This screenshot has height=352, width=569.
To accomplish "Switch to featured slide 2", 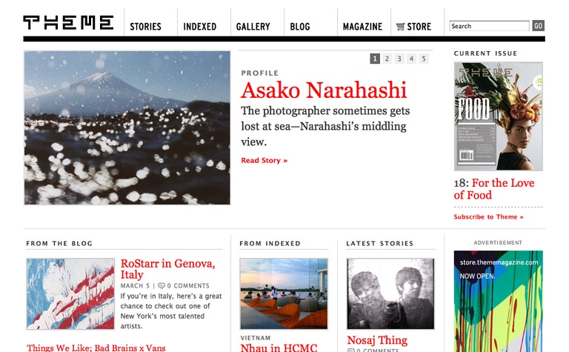I will [387, 59].
